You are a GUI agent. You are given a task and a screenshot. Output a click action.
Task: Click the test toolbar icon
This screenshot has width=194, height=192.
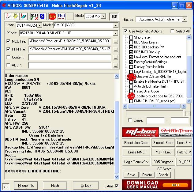point(34,16)
